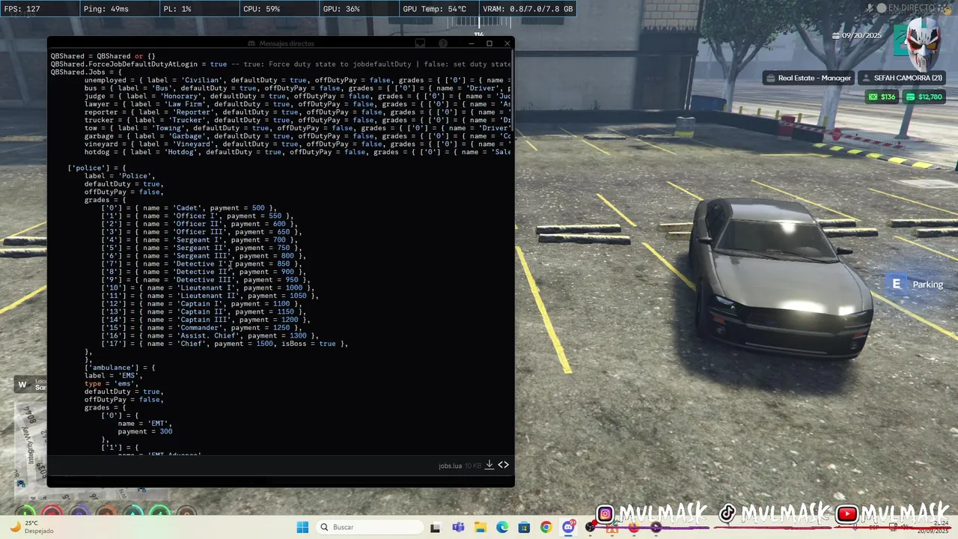The height and width of the screenshot is (539, 958).
Task: Click the GPU Temp: 54°C readout
Action: [x=434, y=9]
